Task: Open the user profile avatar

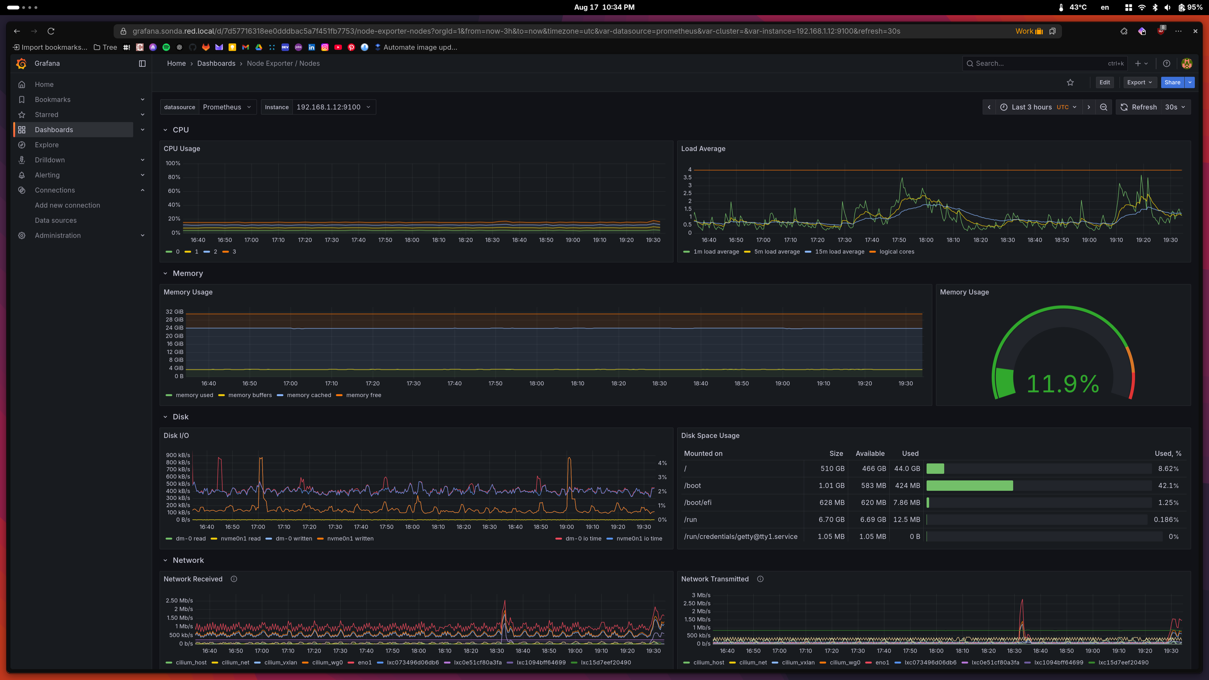Action: tap(1187, 63)
